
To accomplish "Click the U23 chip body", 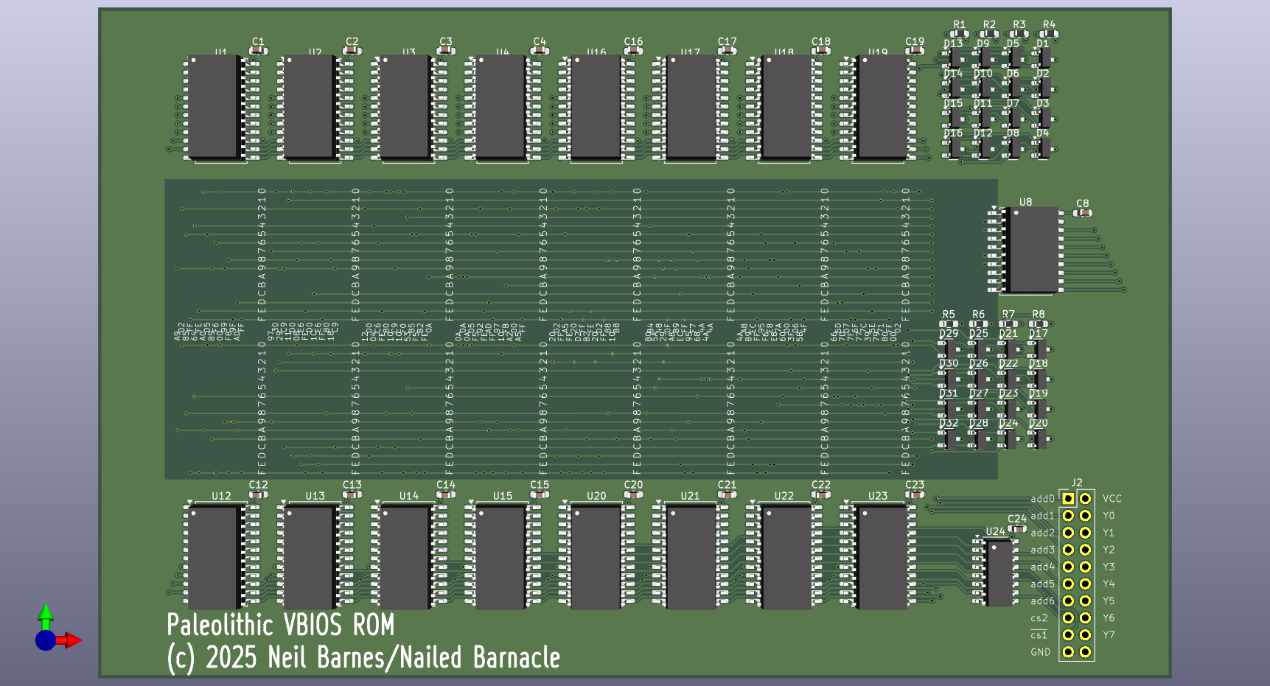I will click(x=882, y=556).
